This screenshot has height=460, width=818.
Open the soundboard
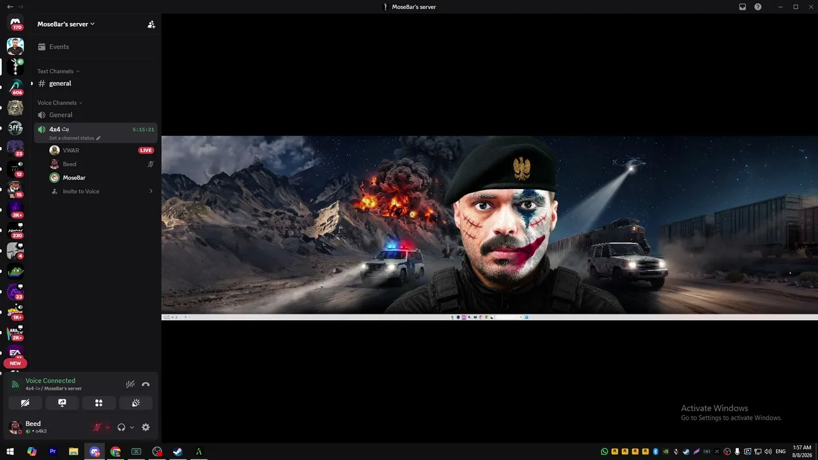[x=135, y=403]
